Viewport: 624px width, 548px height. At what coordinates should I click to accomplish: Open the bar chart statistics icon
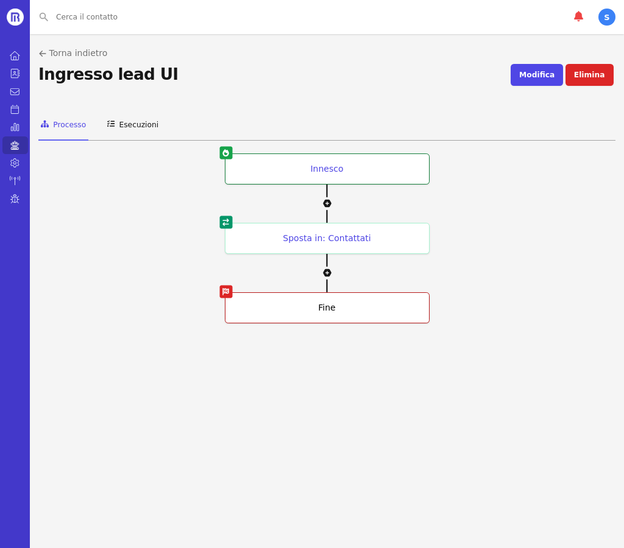[15, 127]
